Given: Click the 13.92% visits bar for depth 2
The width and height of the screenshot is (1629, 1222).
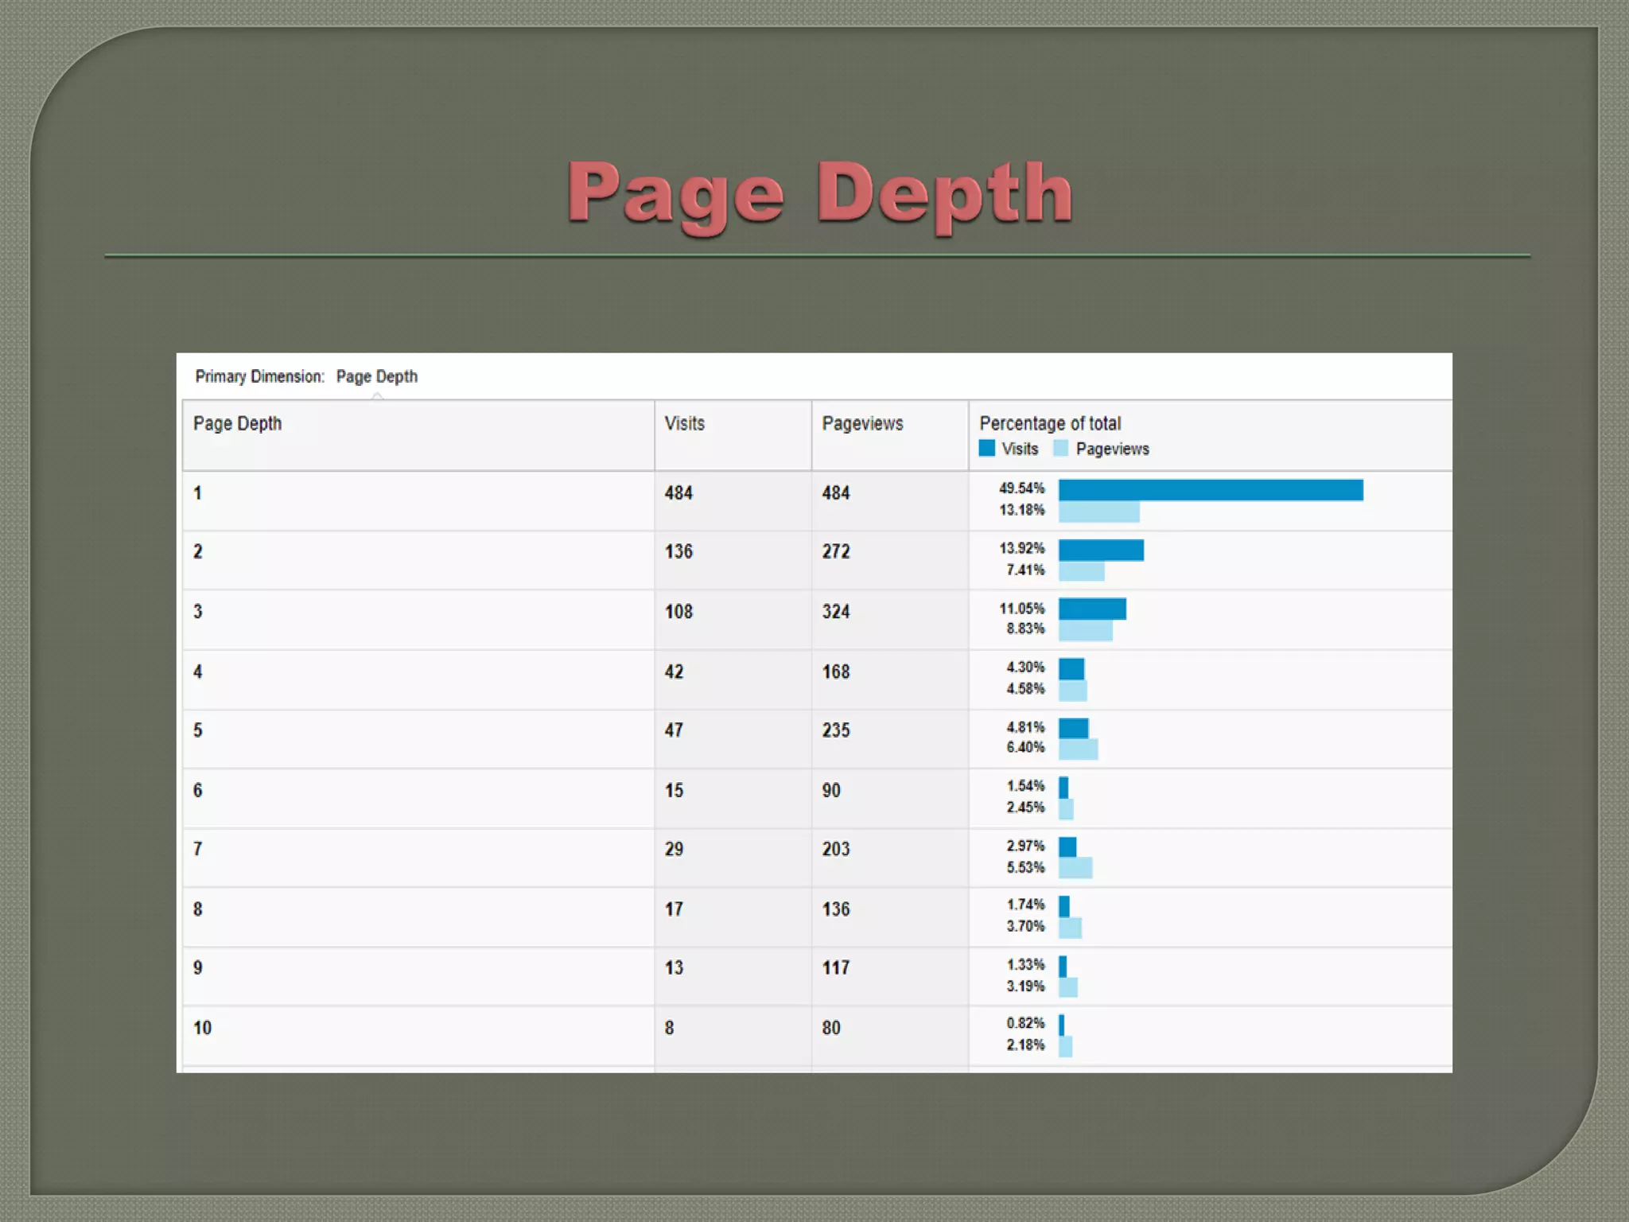Looking at the screenshot, I should pyautogui.click(x=1101, y=550).
